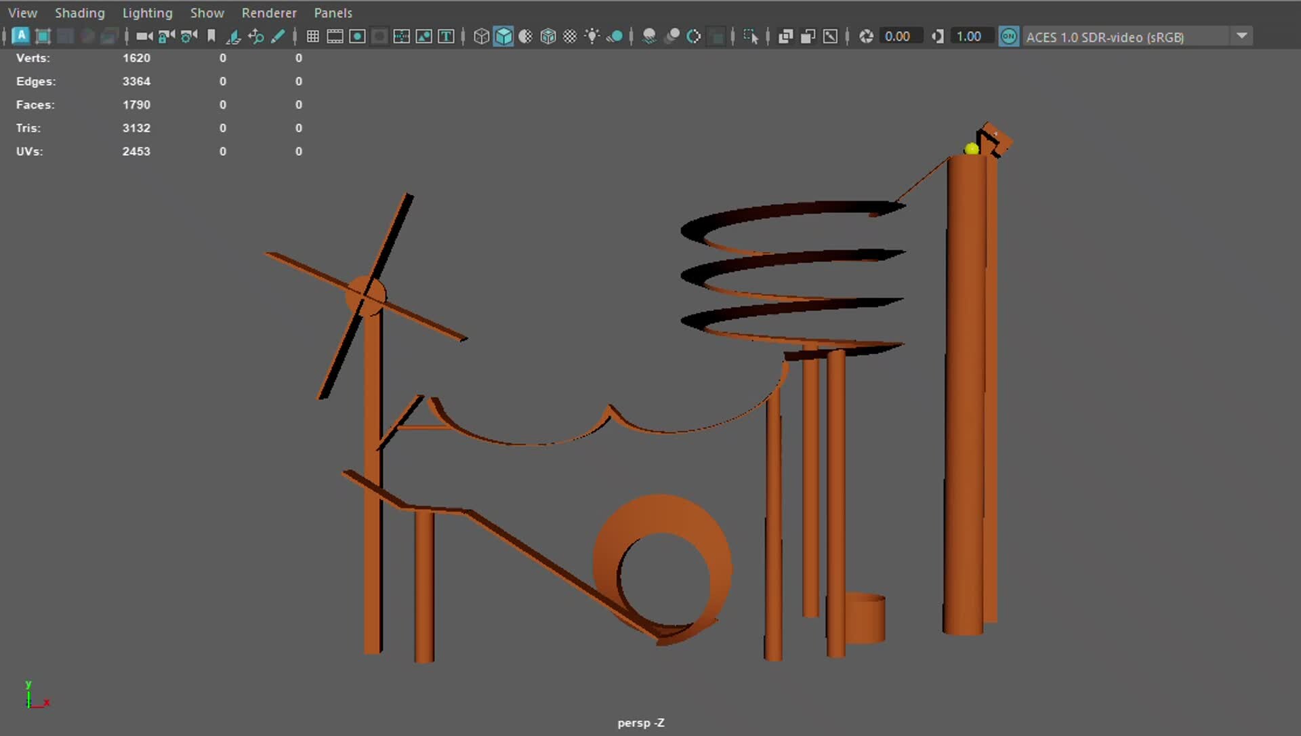
Task: Open the Shading menu
Action: (x=79, y=12)
